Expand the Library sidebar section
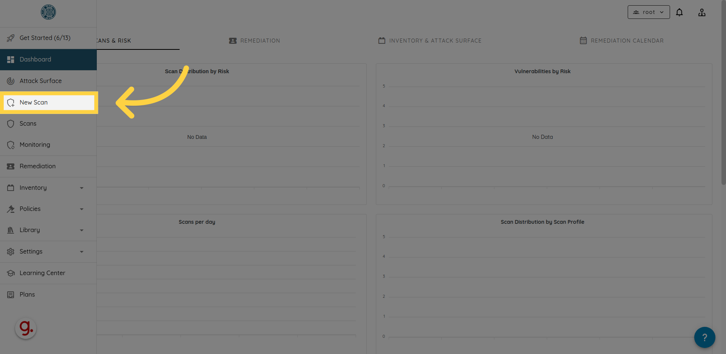This screenshot has height=354, width=726. point(82,230)
